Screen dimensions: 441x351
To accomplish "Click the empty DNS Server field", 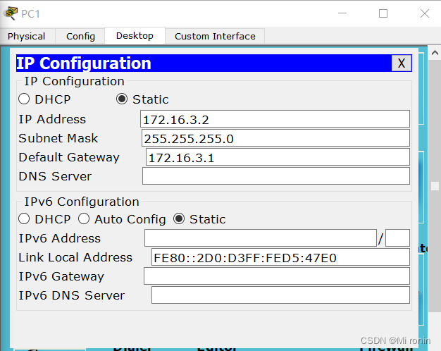I will tap(276, 176).
